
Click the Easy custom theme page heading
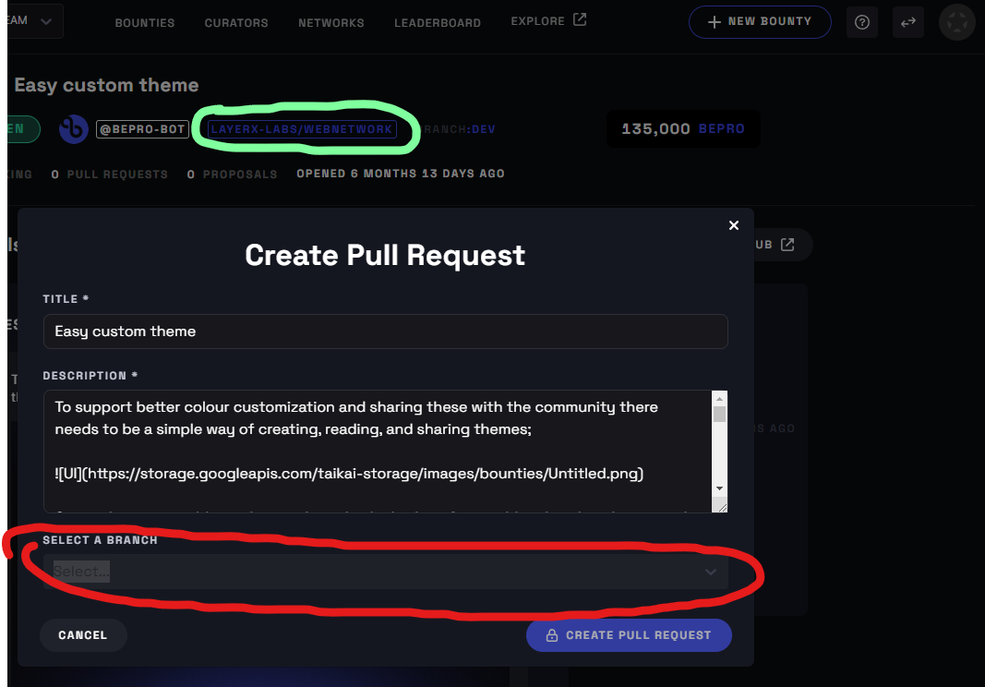coord(106,85)
